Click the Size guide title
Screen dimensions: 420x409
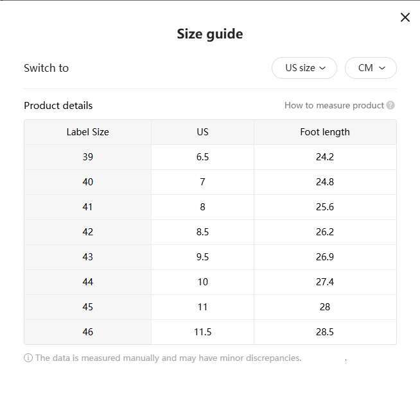pyautogui.click(x=210, y=34)
